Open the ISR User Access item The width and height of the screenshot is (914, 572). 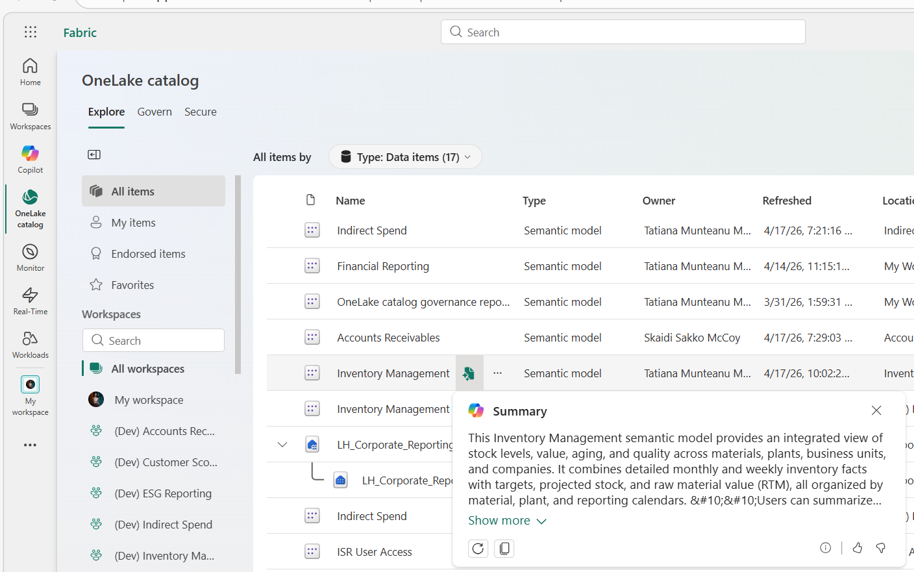375,552
